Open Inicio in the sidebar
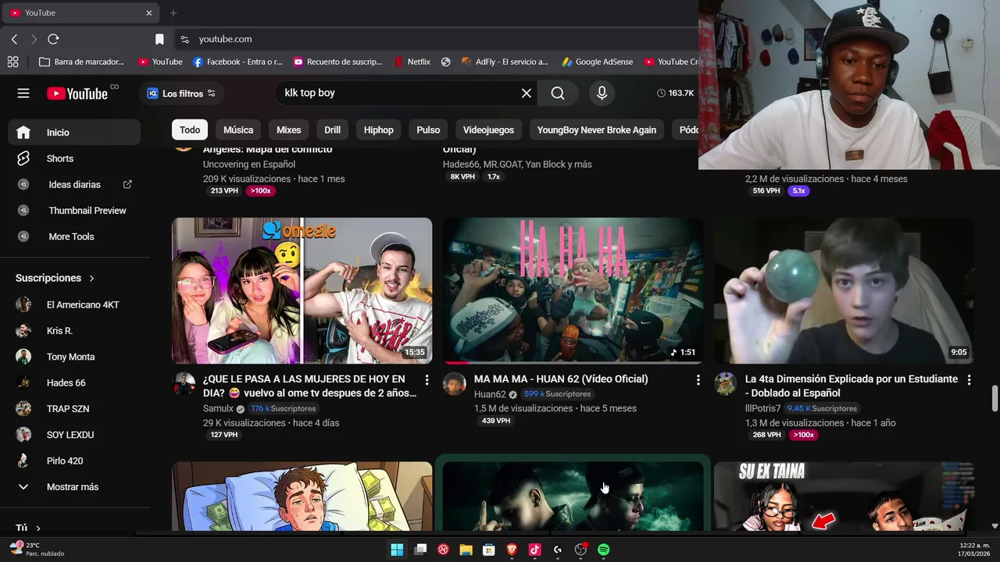The image size is (1000, 562). coord(74,132)
